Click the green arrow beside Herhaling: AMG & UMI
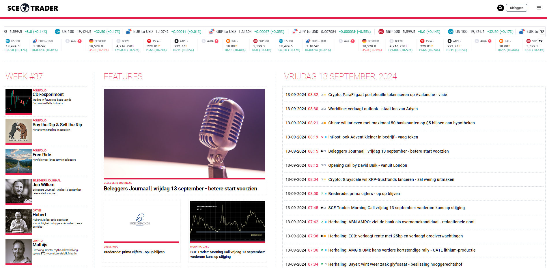This screenshot has height=268, width=547. 322,250
